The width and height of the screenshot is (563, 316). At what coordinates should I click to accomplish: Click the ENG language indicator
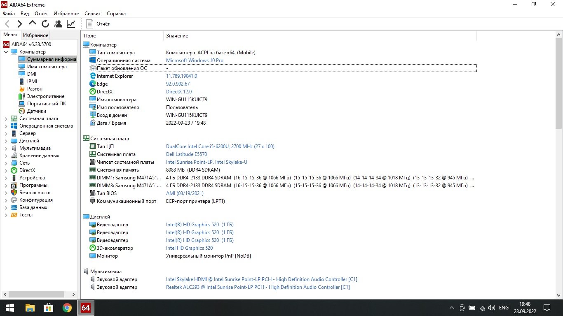point(504,308)
